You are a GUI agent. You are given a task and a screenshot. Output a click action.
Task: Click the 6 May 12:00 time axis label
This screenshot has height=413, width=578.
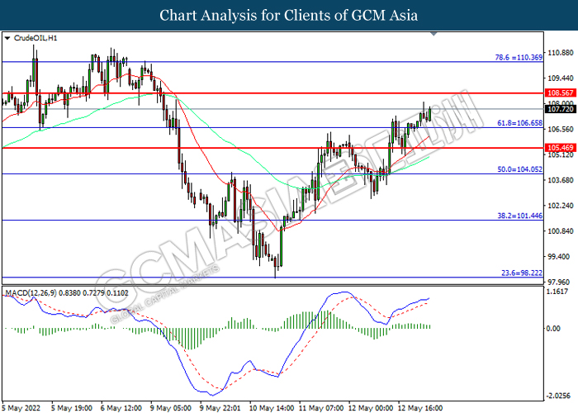click(121, 408)
